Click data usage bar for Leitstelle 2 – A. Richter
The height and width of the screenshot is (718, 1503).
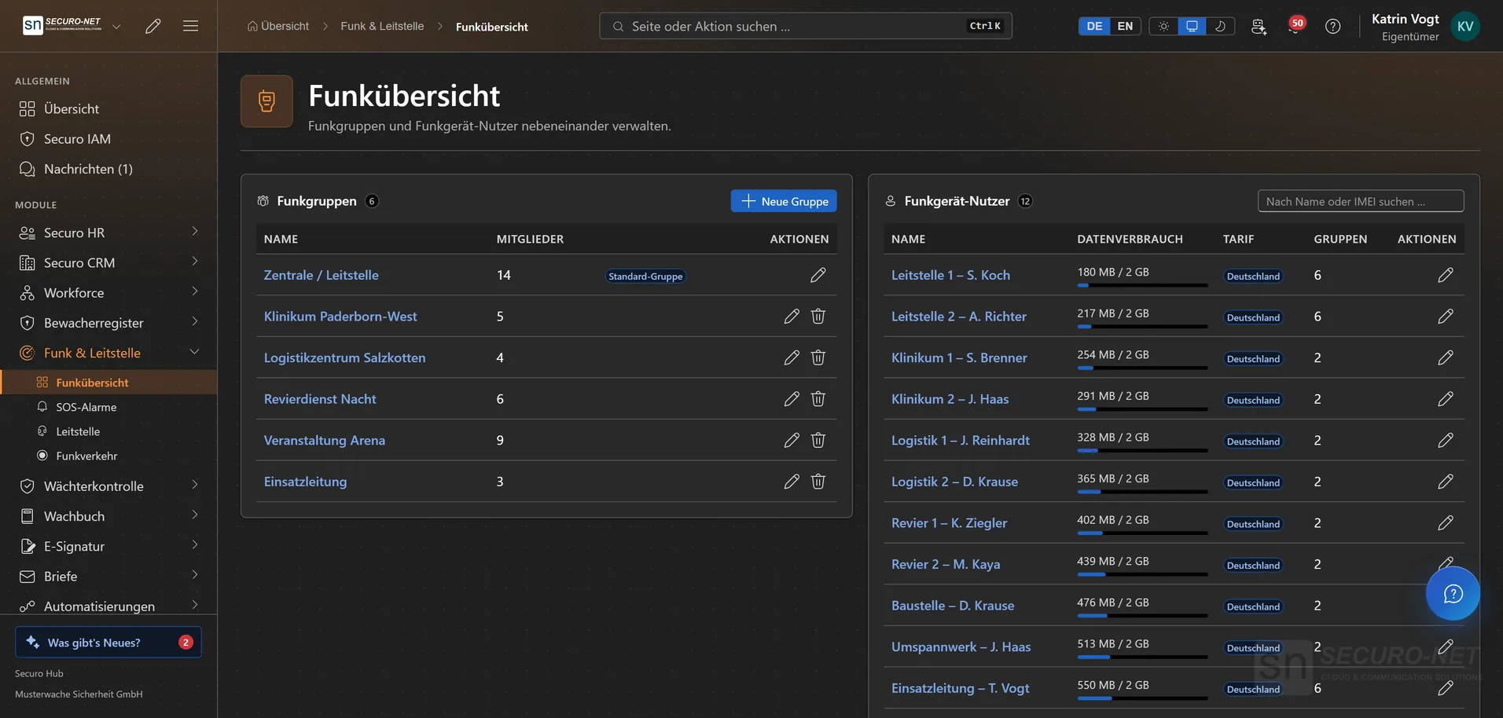click(x=1142, y=326)
